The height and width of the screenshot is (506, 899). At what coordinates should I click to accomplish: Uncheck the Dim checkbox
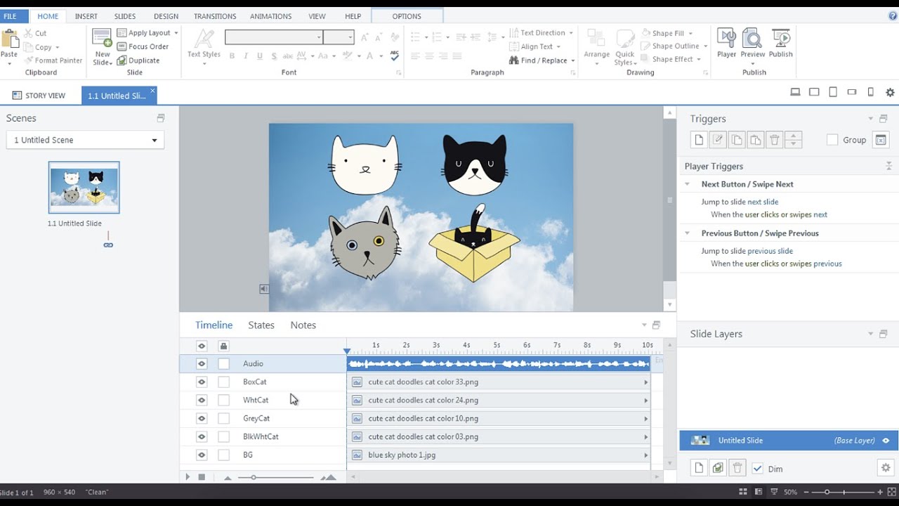tap(757, 469)
